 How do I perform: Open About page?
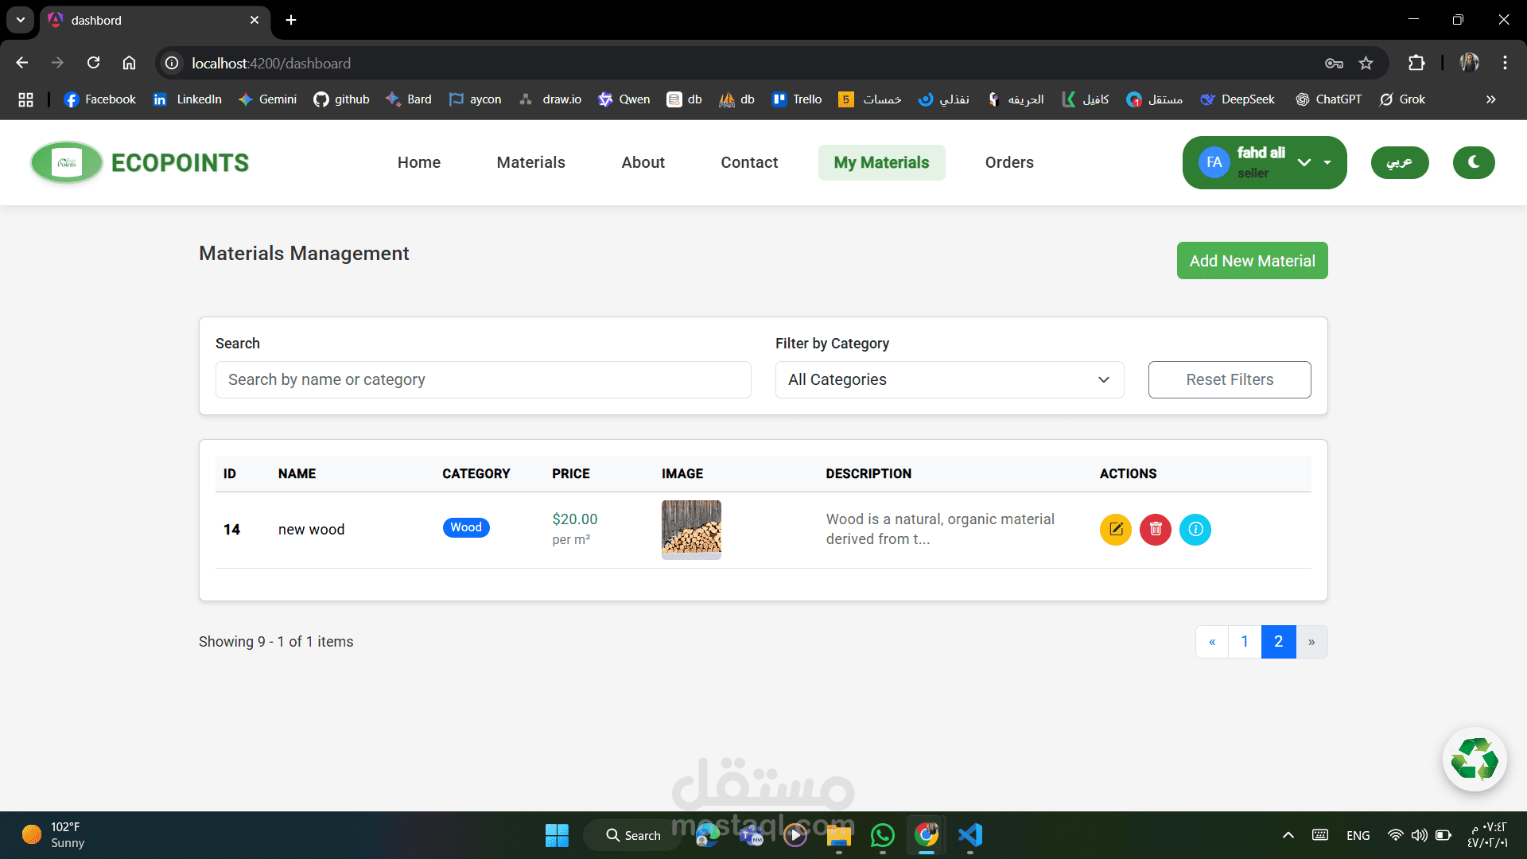pos(643,162)
